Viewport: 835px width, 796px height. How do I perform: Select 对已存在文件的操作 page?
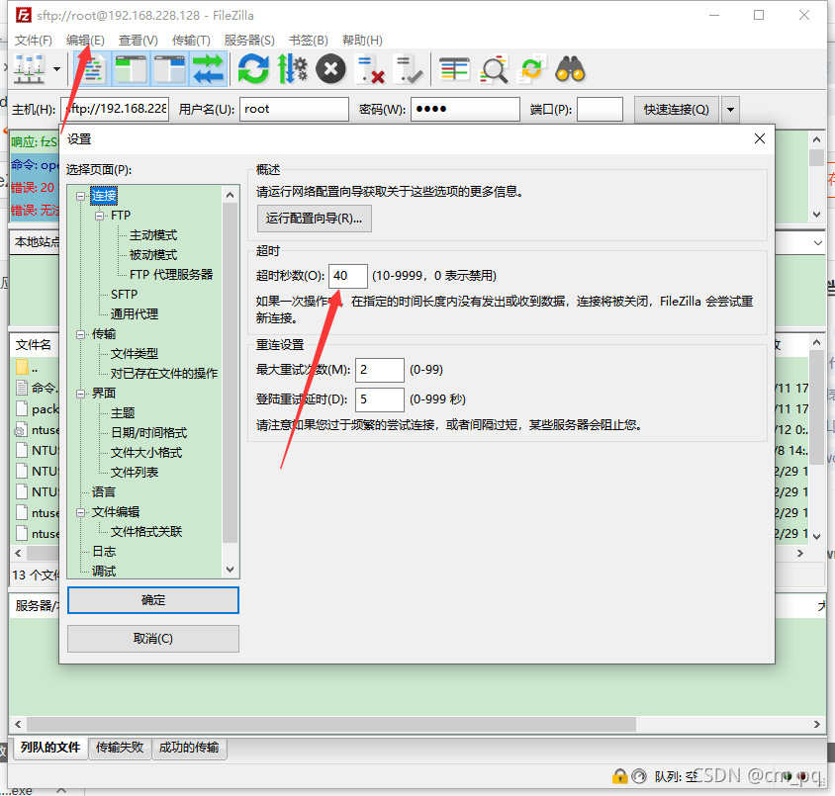coord(164,374)
